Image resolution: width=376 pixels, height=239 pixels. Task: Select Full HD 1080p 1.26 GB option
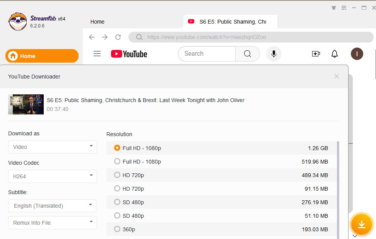pos(221,148)
